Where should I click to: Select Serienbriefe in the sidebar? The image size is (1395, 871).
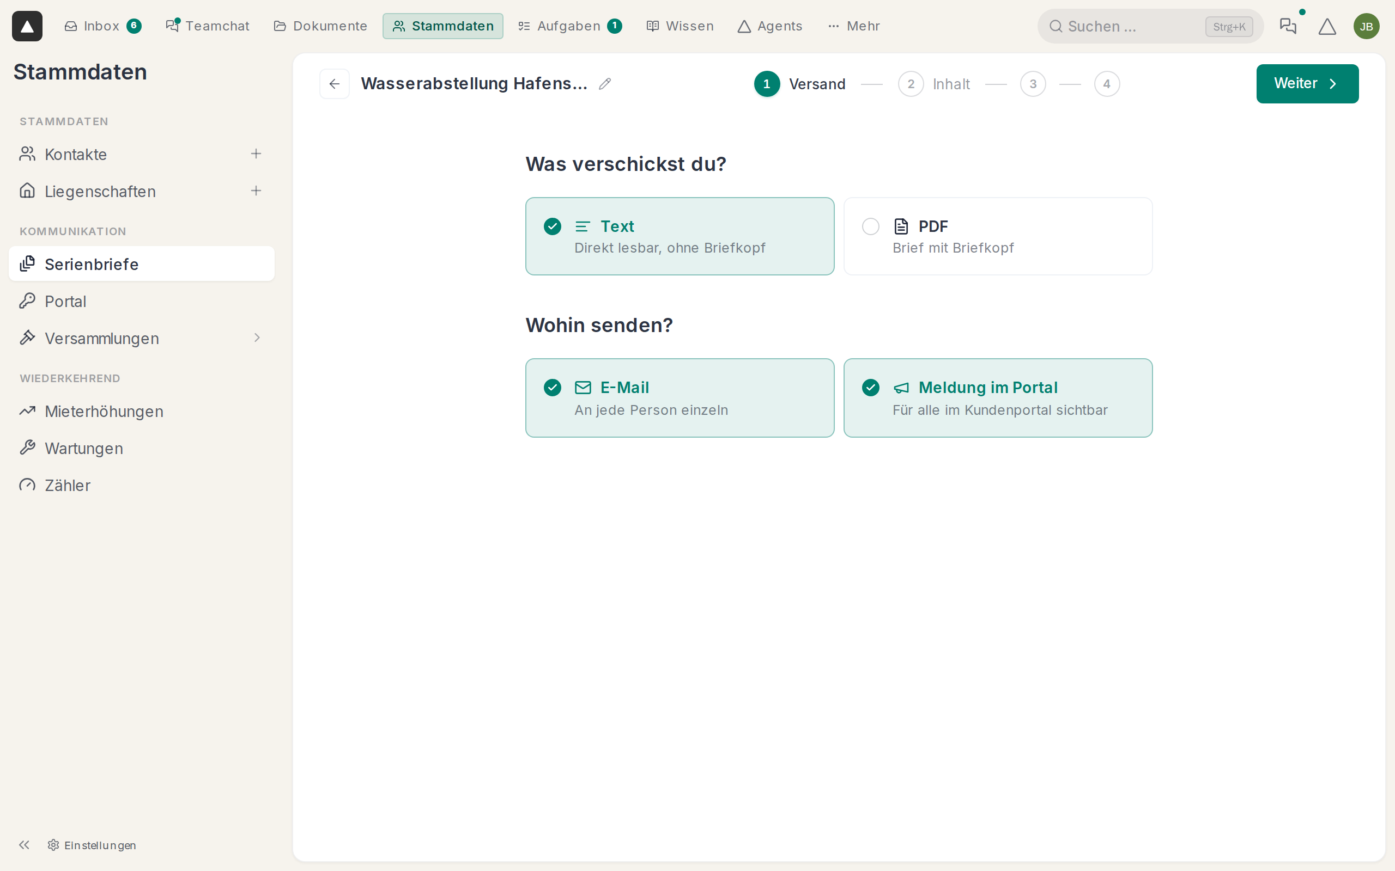(x=141, y=264)
